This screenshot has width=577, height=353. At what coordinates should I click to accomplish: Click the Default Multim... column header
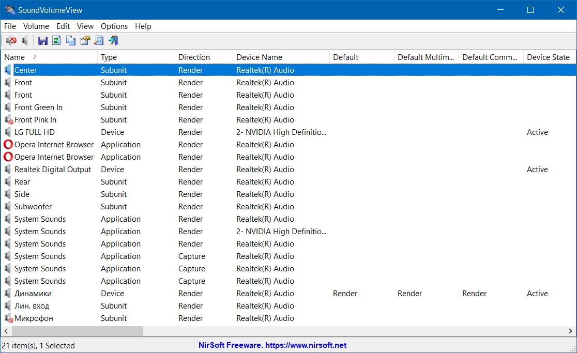click(x=427, y=57)
